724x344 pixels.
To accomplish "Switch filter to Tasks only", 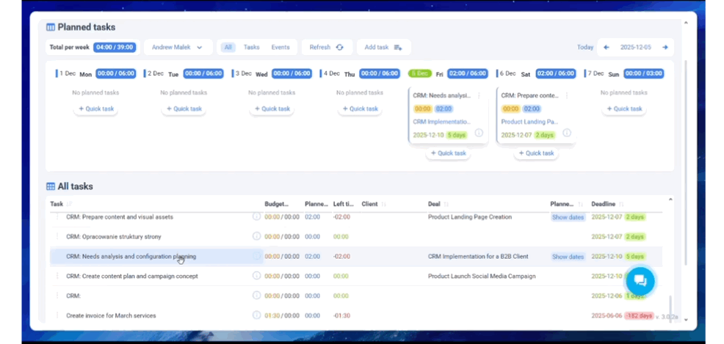I will [251, 48].
